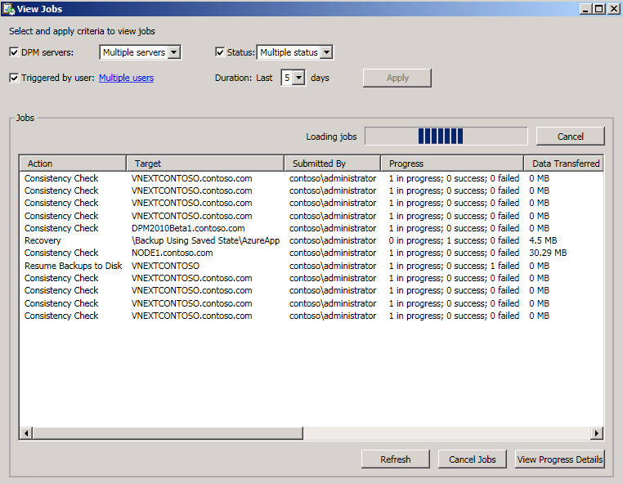Open the Duration days dropdown
This screenshot has width=623, height=484.
coord(298,78)
